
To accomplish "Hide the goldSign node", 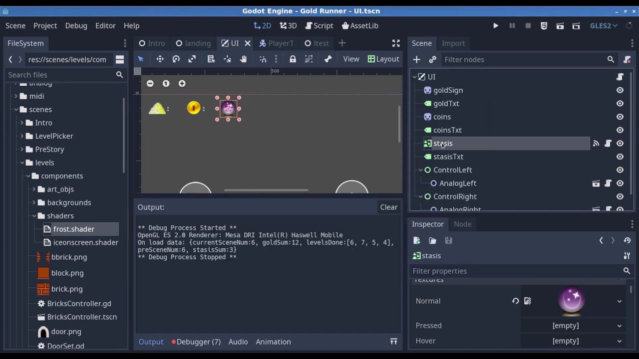I will [620, 90].
